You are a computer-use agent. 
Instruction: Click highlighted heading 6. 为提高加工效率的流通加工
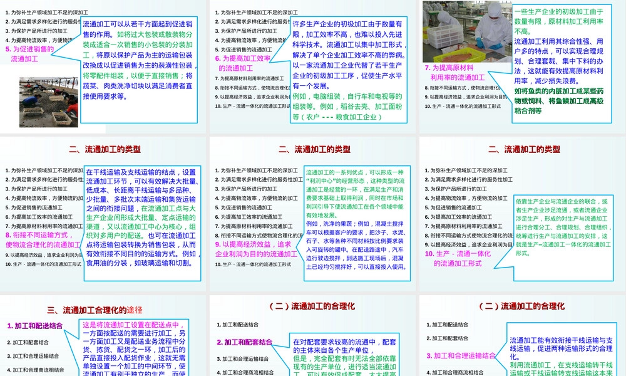click(243, 63)
